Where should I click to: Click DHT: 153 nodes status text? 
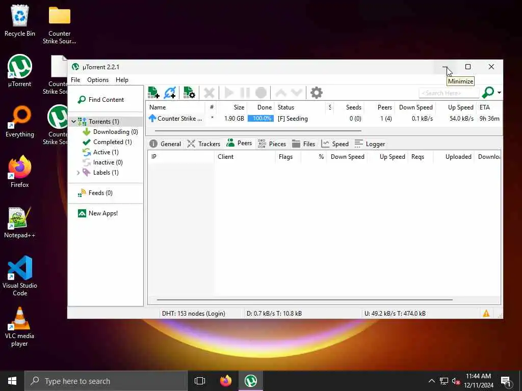click(193, 313)
